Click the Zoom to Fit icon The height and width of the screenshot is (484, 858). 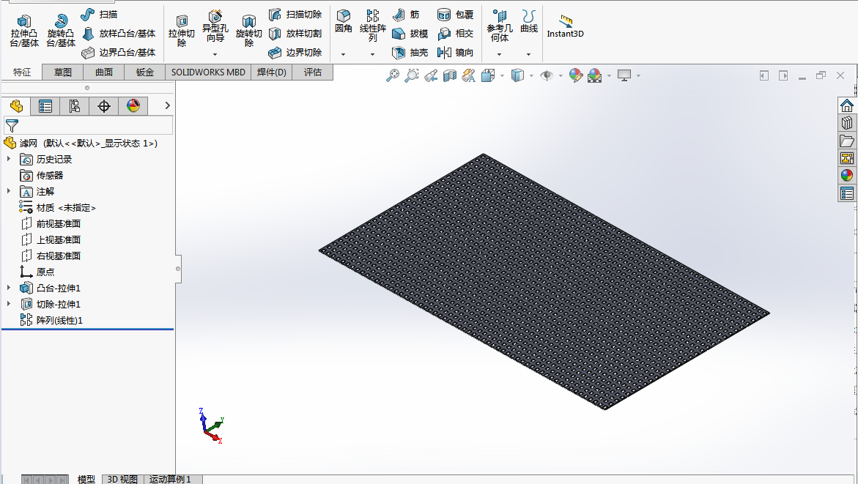pyautogui.click(x=392, y=75)
